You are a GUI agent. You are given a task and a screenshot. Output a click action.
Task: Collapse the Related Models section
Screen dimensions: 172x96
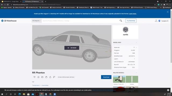coord(136,73)
